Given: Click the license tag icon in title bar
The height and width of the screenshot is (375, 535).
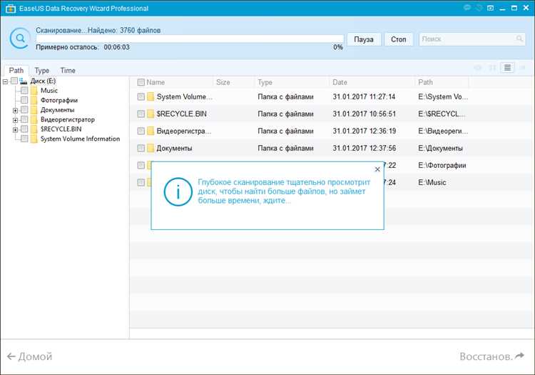Looking at the screenshot, I should coord(479,8).
